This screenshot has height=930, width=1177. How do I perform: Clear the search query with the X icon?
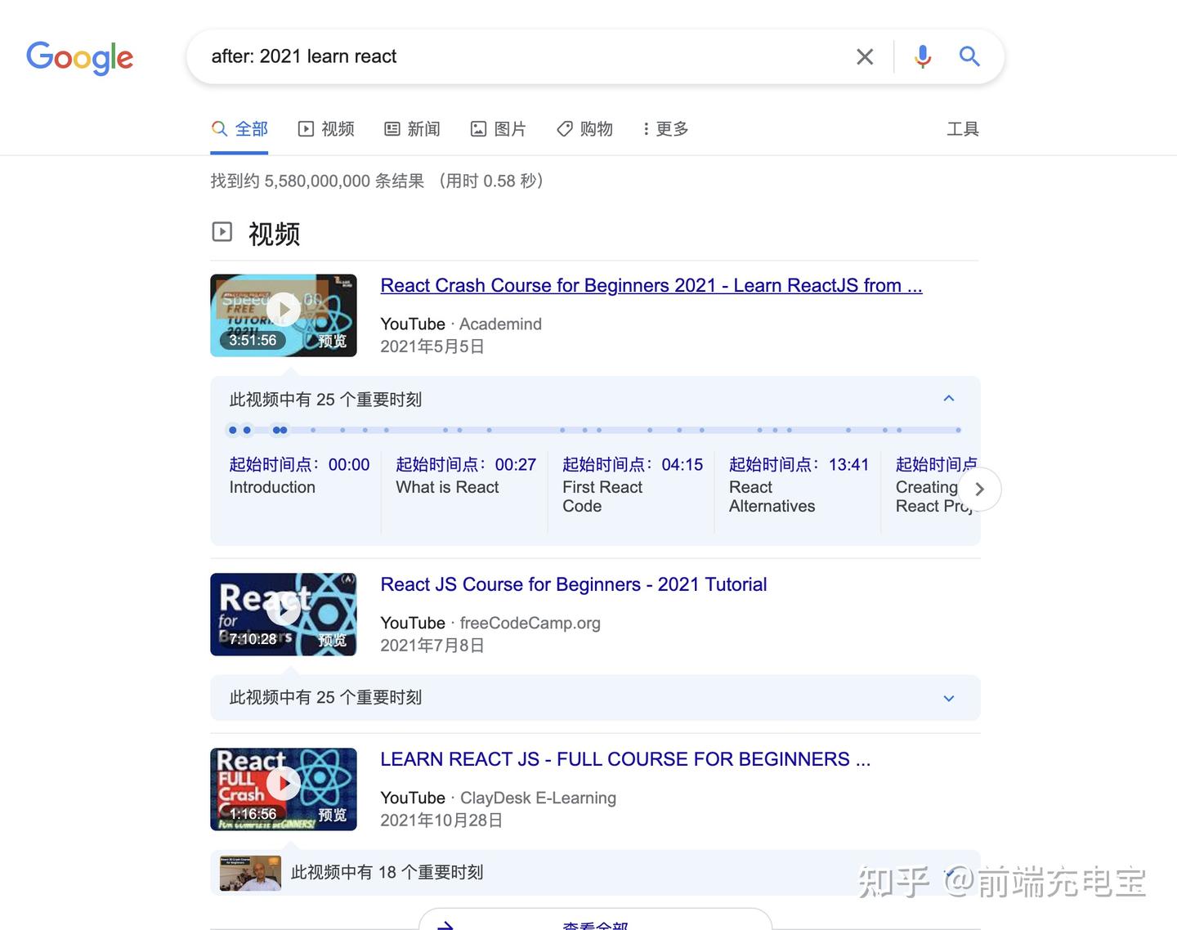pos(864,56)
